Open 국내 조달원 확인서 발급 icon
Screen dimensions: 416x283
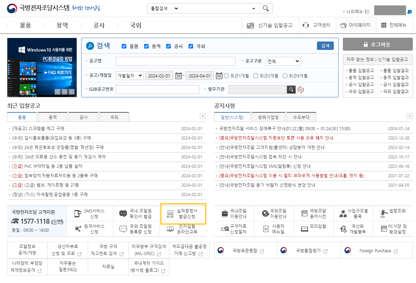pyautogui.click(x=123, y=214)
